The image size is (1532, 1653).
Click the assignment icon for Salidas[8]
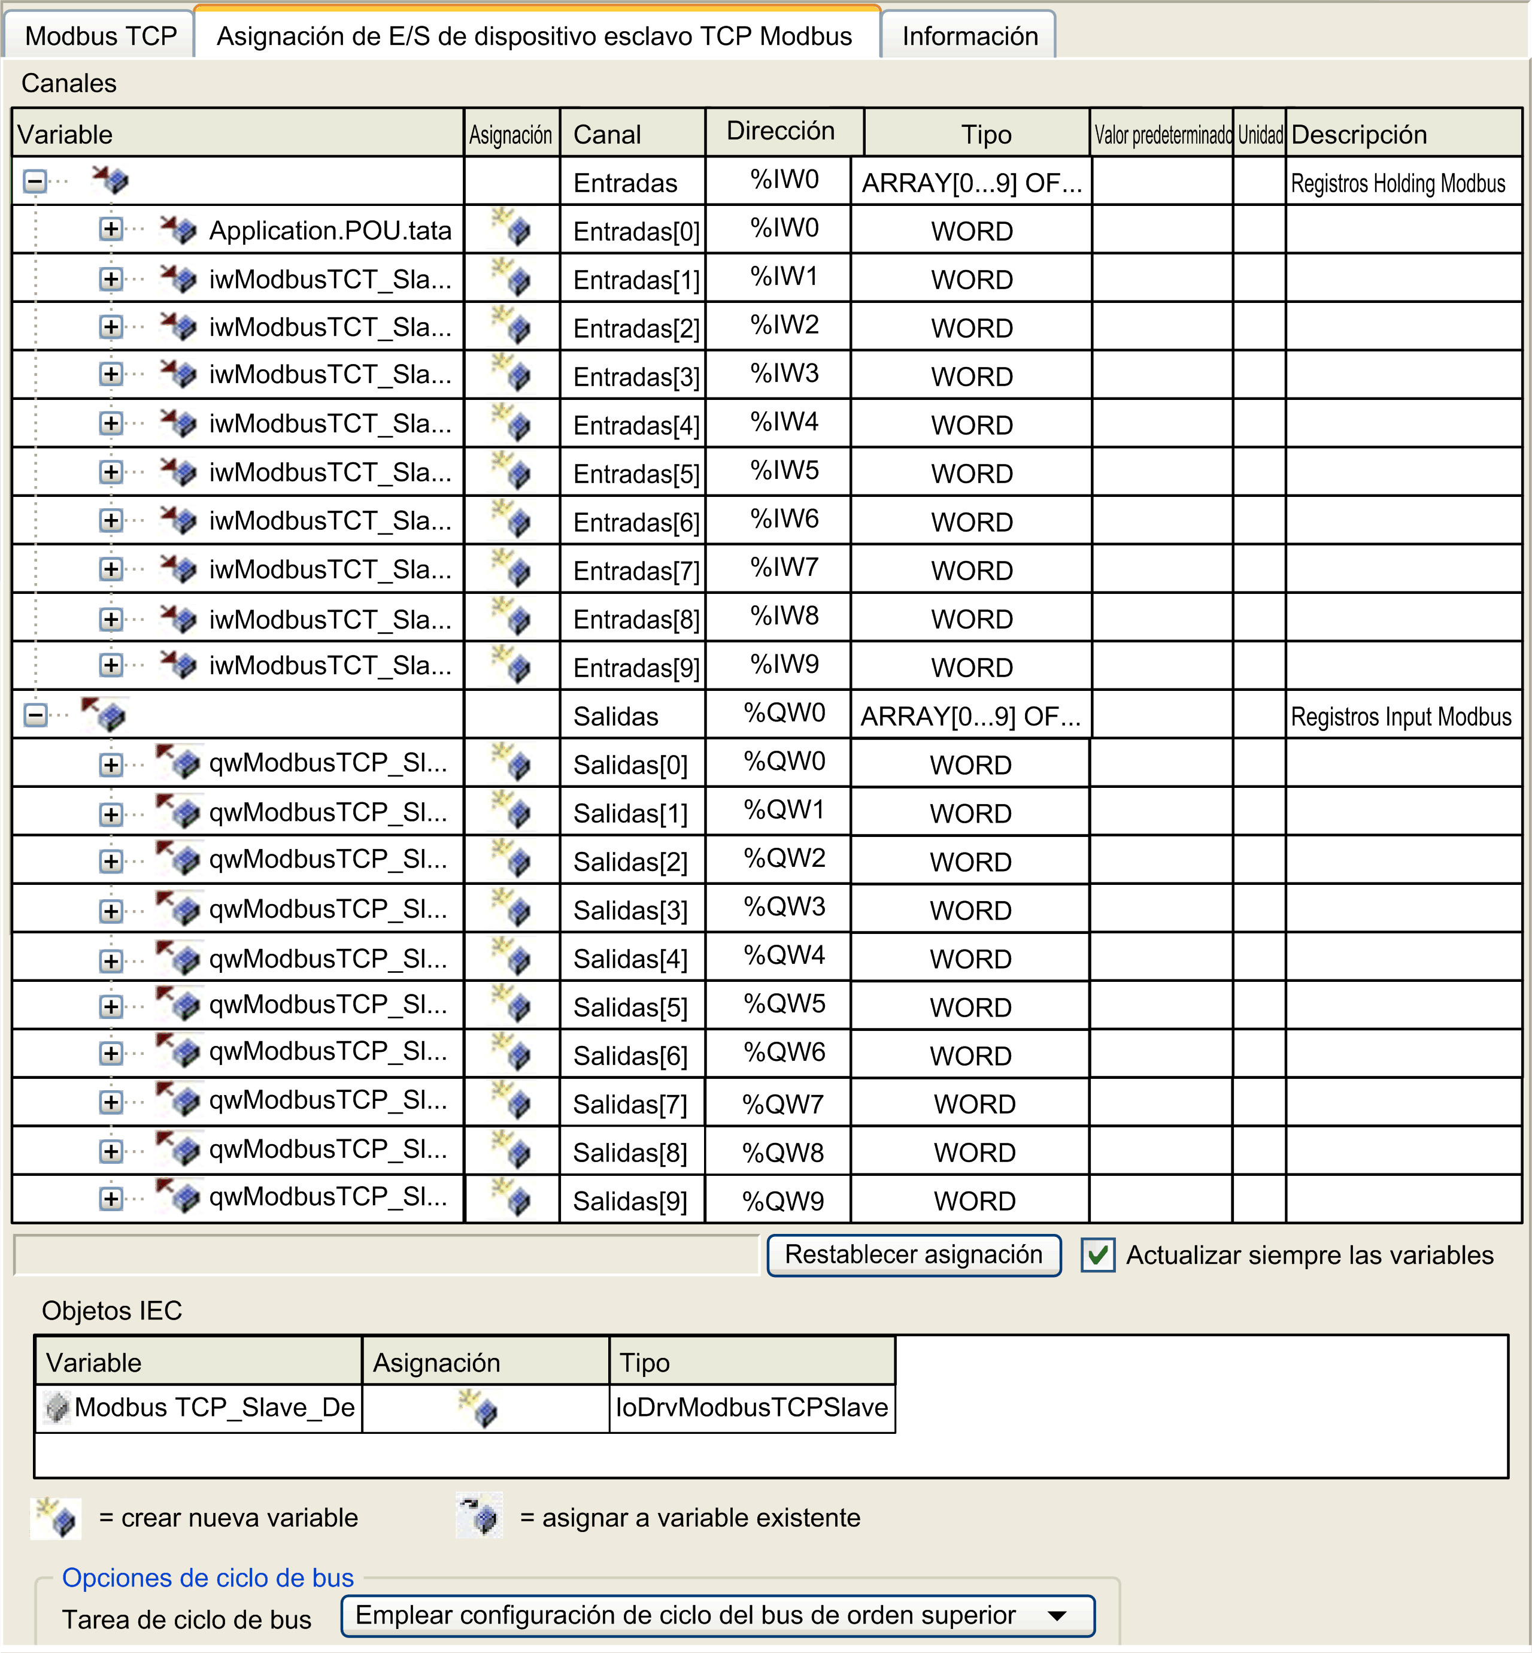511,1150
